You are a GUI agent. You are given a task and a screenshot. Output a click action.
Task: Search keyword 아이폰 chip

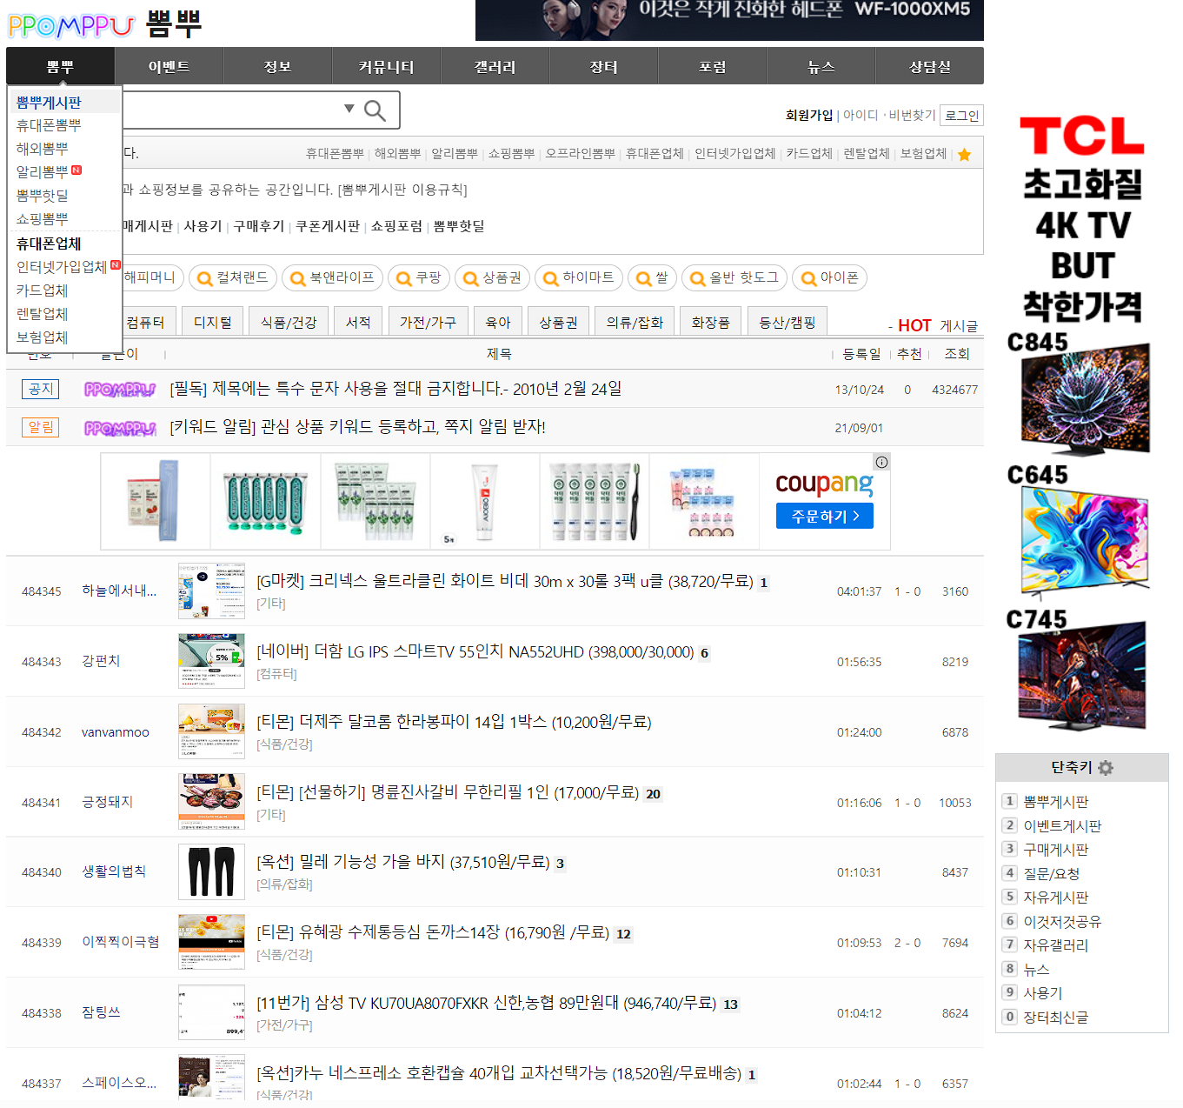(829, 278)
